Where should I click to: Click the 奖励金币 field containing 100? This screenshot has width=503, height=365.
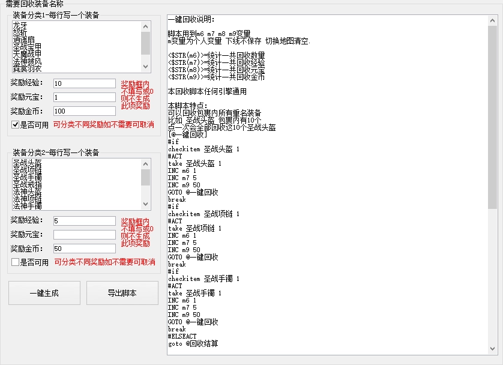pyautogui.click(x=84, y=111)
